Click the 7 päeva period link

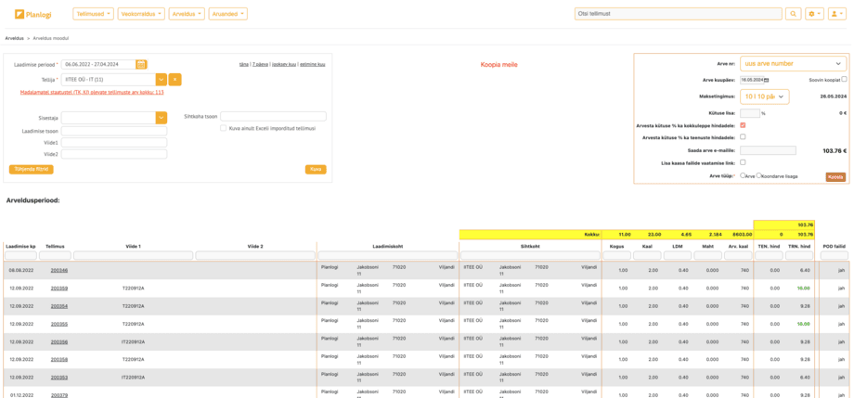tap(260, 64)
